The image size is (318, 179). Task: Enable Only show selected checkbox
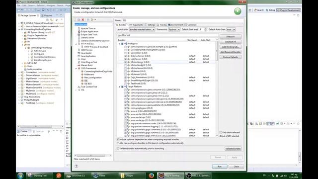tap(221, 133)
